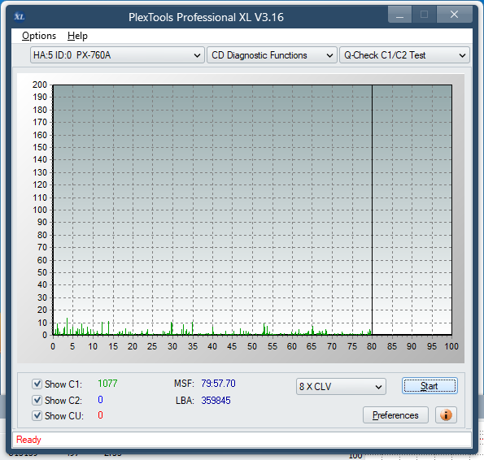Uncheck the Show C1 checkbox

click(37, 384)
